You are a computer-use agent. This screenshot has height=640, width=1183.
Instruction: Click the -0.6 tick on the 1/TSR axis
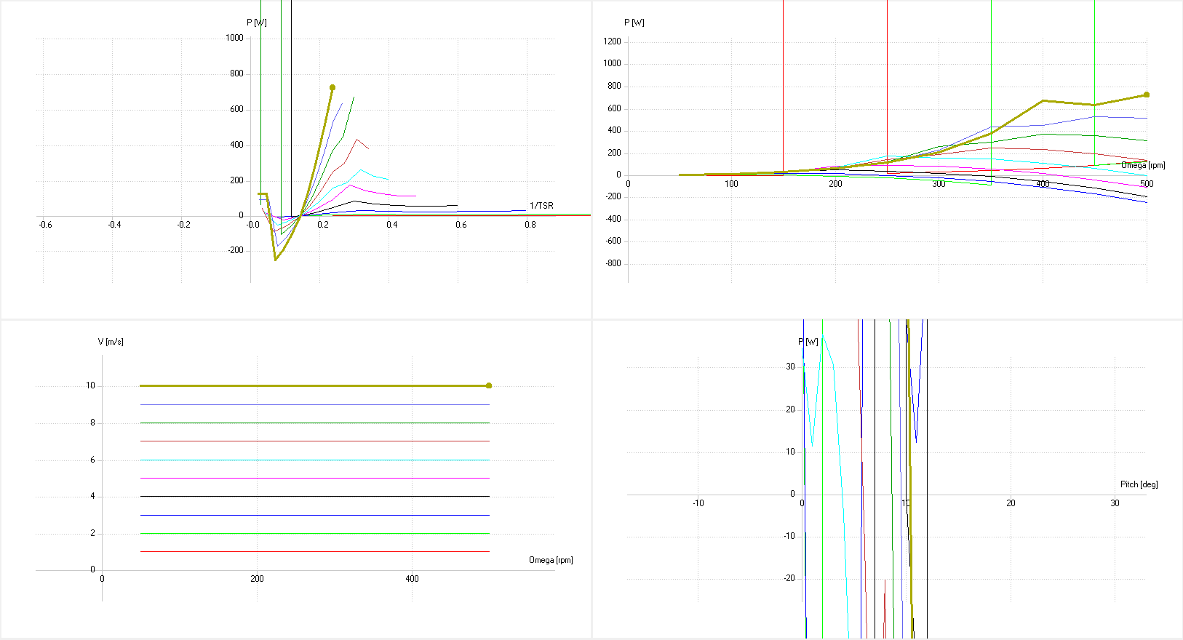click(x=45, y=225)
